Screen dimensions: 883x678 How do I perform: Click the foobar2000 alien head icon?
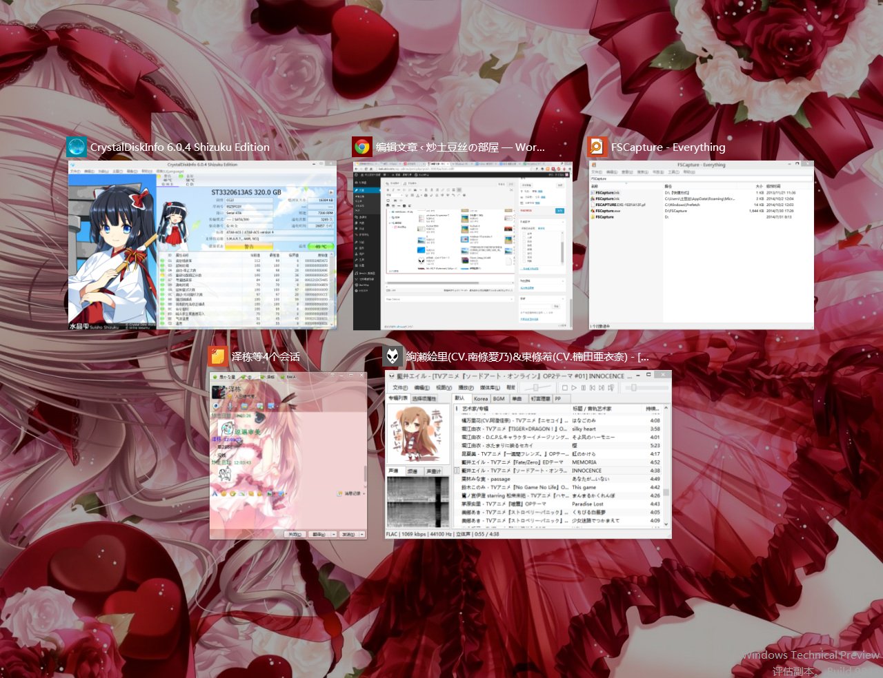393,356
